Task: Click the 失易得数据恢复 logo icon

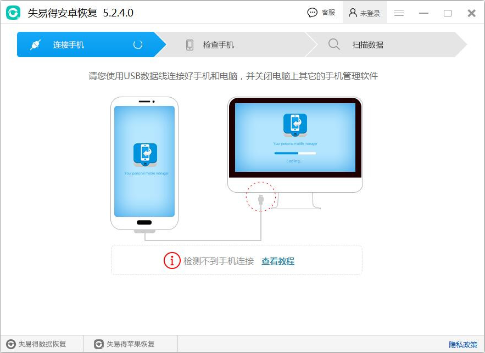Action: (11, 344)
